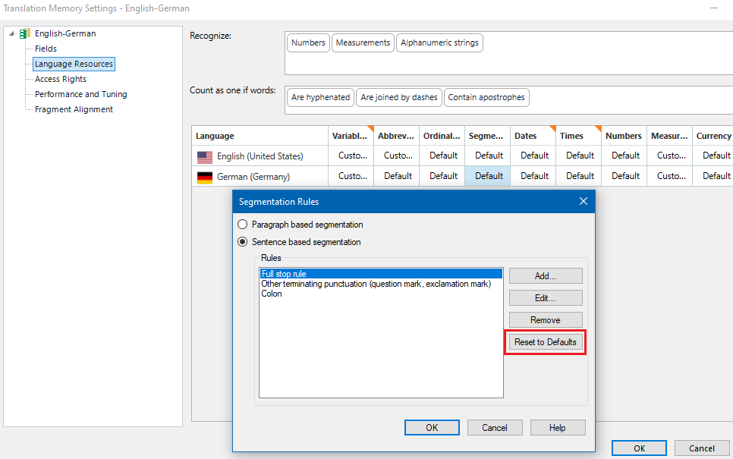Open Help from the Segmentation Rules dialog
This screenshot has height=459, width=733.
[558, 427]
